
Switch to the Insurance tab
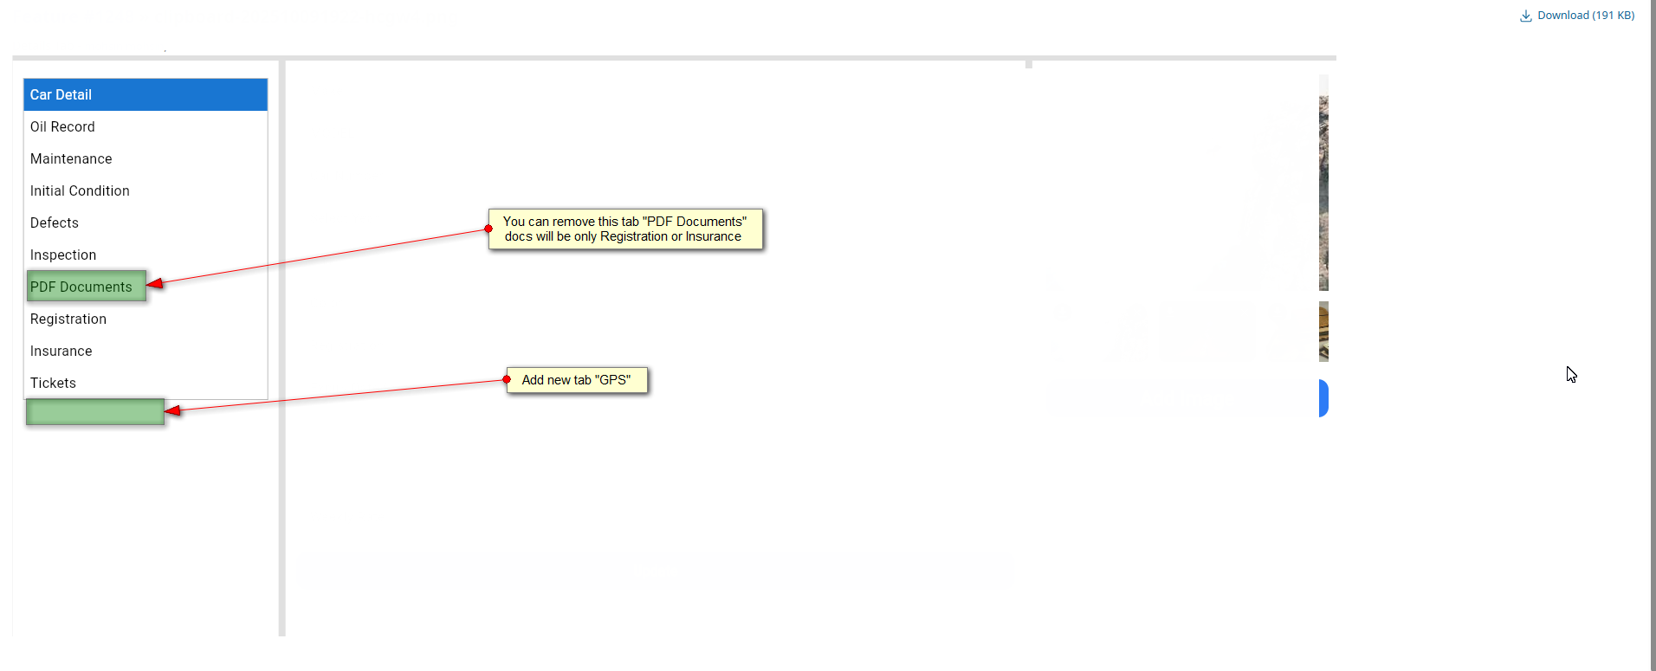click(61, 351)
